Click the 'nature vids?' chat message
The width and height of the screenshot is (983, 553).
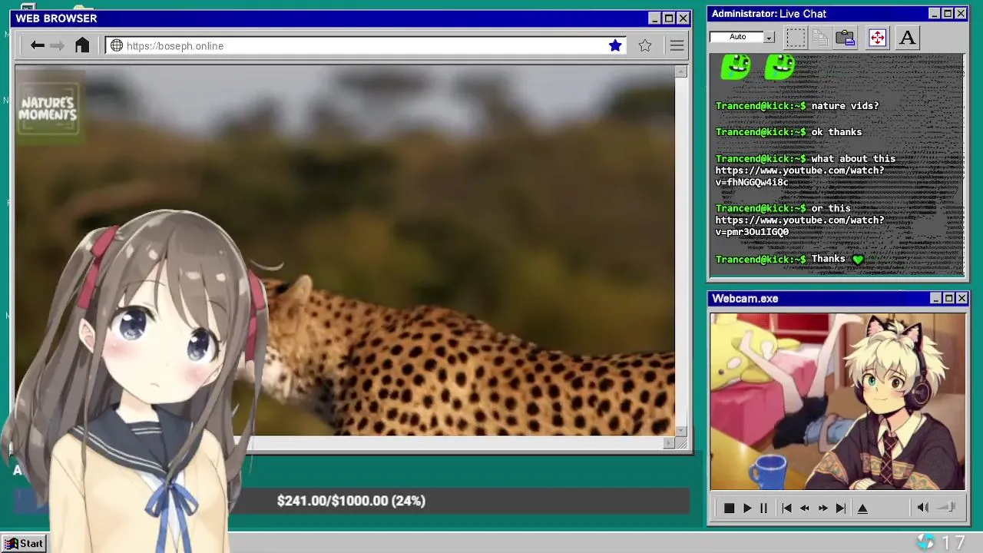coord(845,105)
